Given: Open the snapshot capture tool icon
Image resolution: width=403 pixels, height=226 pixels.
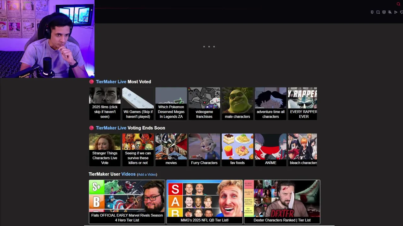Looking at the screenshot, I should click(x=378, y=12).
